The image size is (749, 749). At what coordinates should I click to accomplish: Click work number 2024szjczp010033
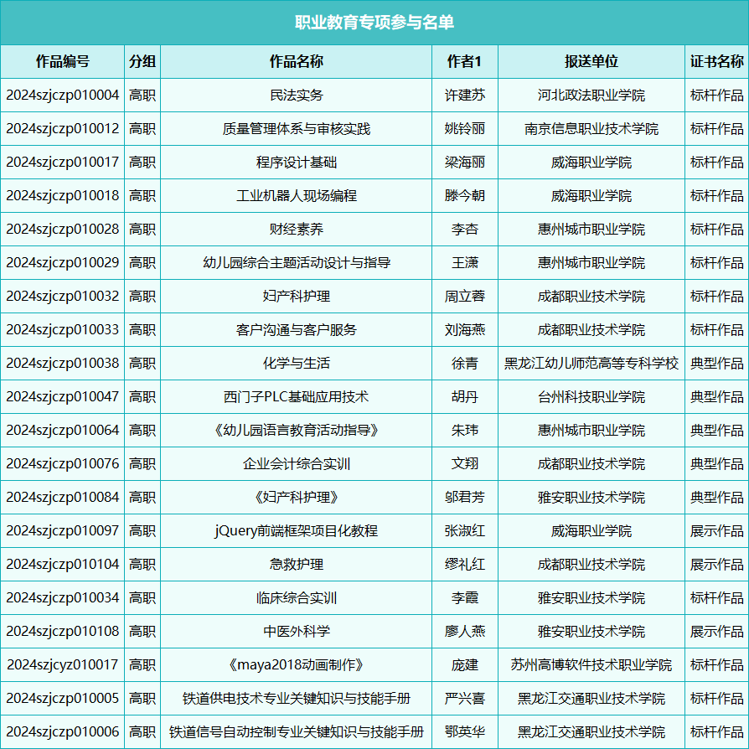point(63,329)
